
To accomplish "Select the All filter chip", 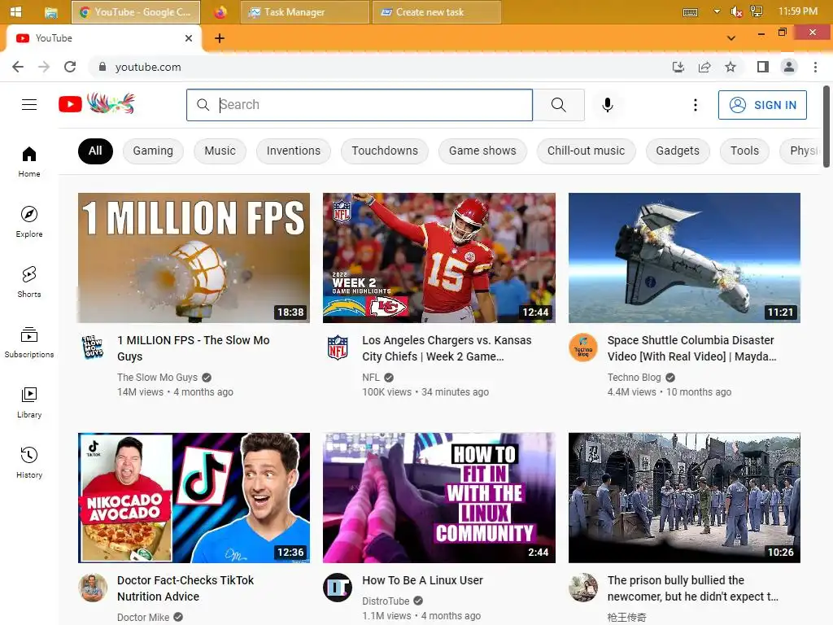I will point(96,151).
